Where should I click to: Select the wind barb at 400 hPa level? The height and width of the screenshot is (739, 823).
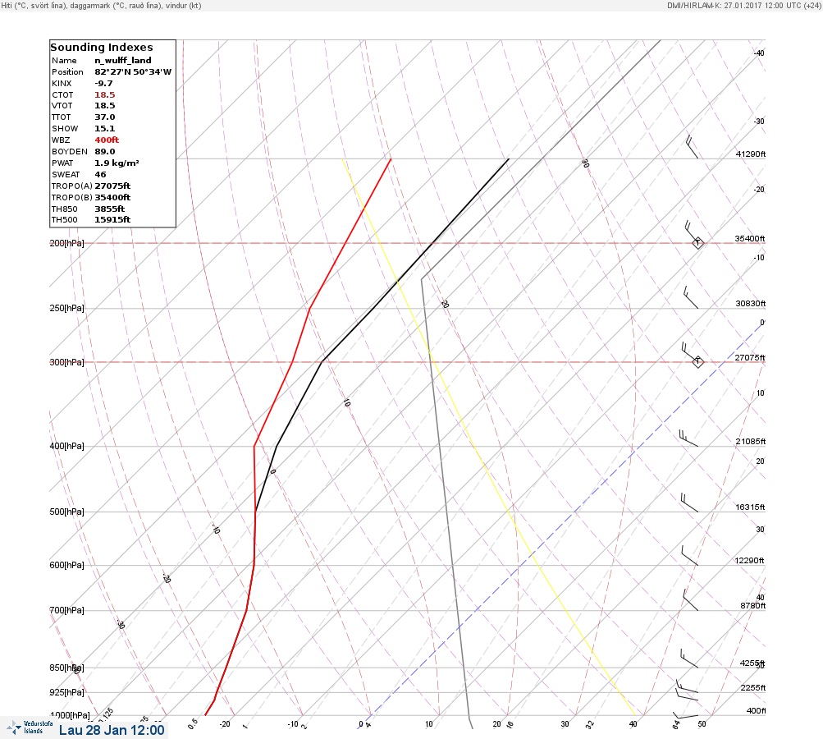click(688, 438)
